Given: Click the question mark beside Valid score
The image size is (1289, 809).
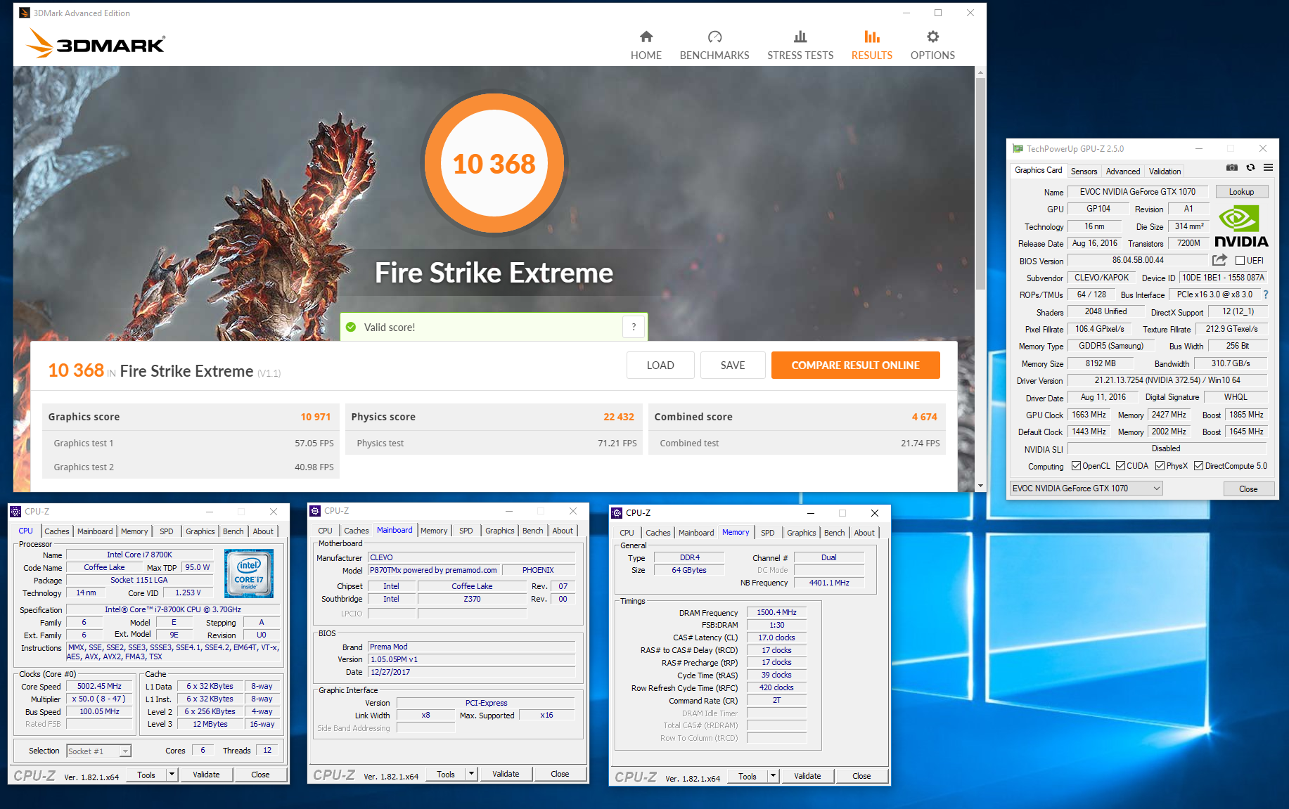Looking at the screenshot, I should coord(634,327).
